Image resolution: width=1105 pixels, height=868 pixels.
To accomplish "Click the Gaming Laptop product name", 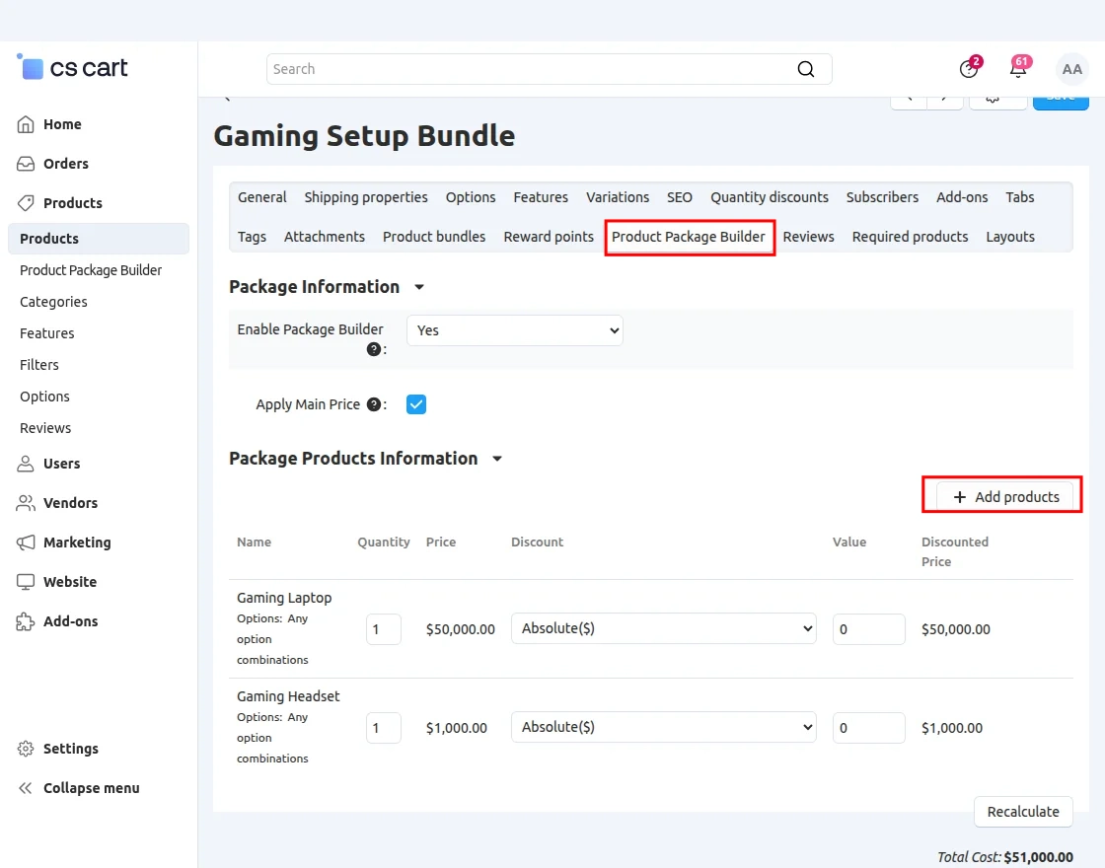I will [284, 598].
